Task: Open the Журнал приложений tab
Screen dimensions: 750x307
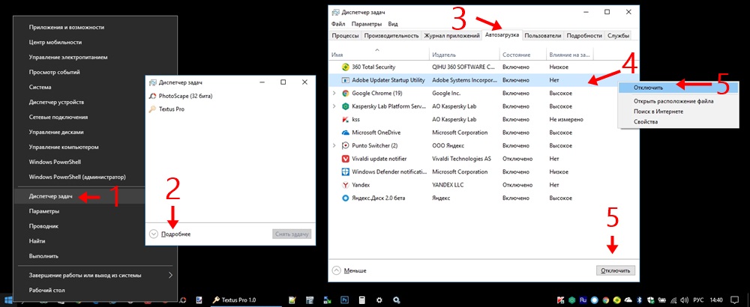Action: click(x=452, y=35)
